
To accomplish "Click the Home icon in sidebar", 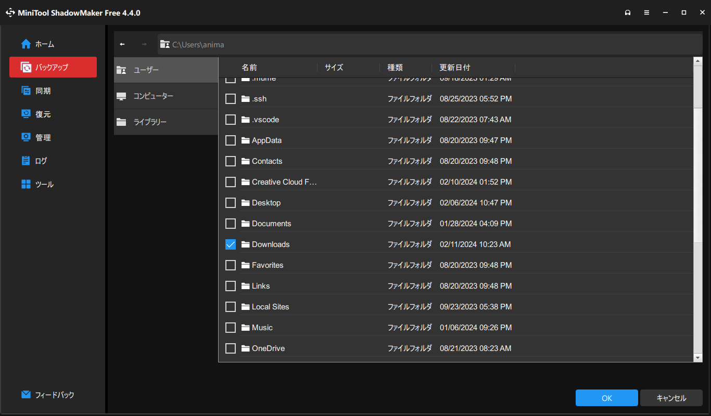I will [26, 44].
